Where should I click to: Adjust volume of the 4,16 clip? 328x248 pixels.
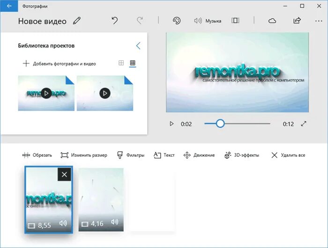click(115, 222)
